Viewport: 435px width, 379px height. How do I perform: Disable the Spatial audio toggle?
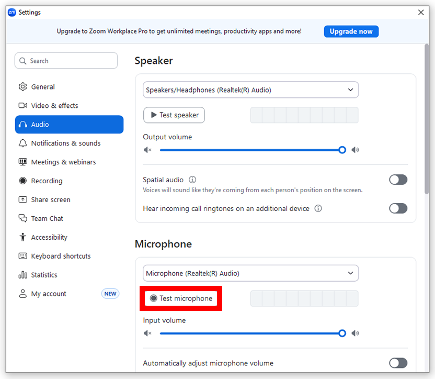[x=398, y=180]
